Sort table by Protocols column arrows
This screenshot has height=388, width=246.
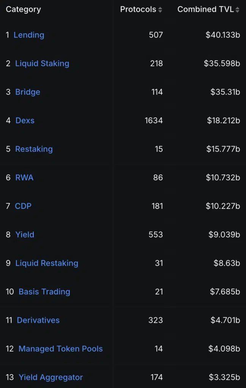(160, 9)
